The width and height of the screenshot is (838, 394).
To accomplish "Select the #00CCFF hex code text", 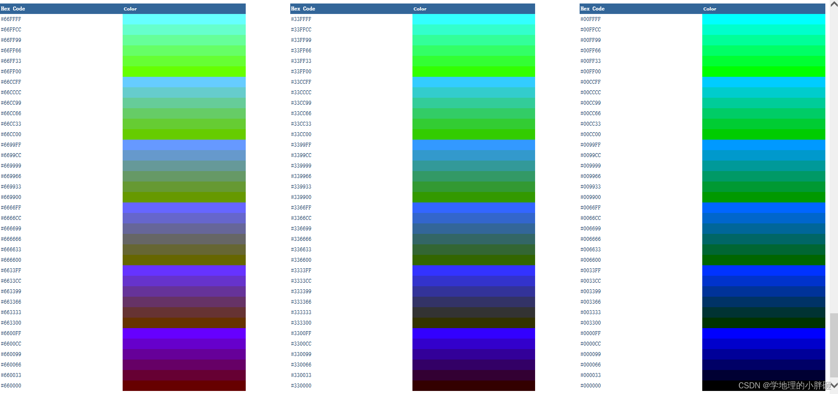I will pyautogui.click(x=591, y=82).
